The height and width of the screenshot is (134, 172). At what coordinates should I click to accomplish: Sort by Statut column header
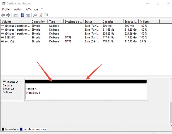click(x=92, y=21)
